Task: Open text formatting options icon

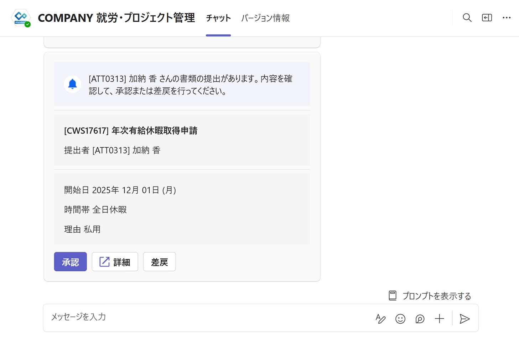Action: [x=380, y=319]
